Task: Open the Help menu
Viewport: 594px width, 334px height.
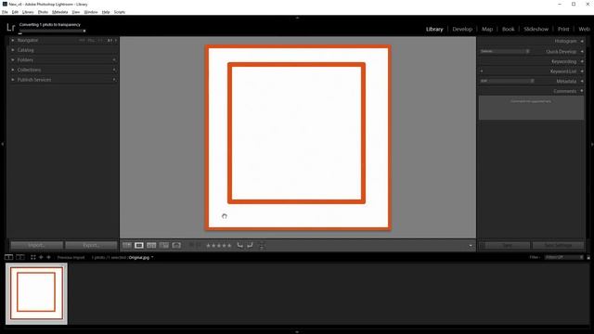Action: click(106, 12)
